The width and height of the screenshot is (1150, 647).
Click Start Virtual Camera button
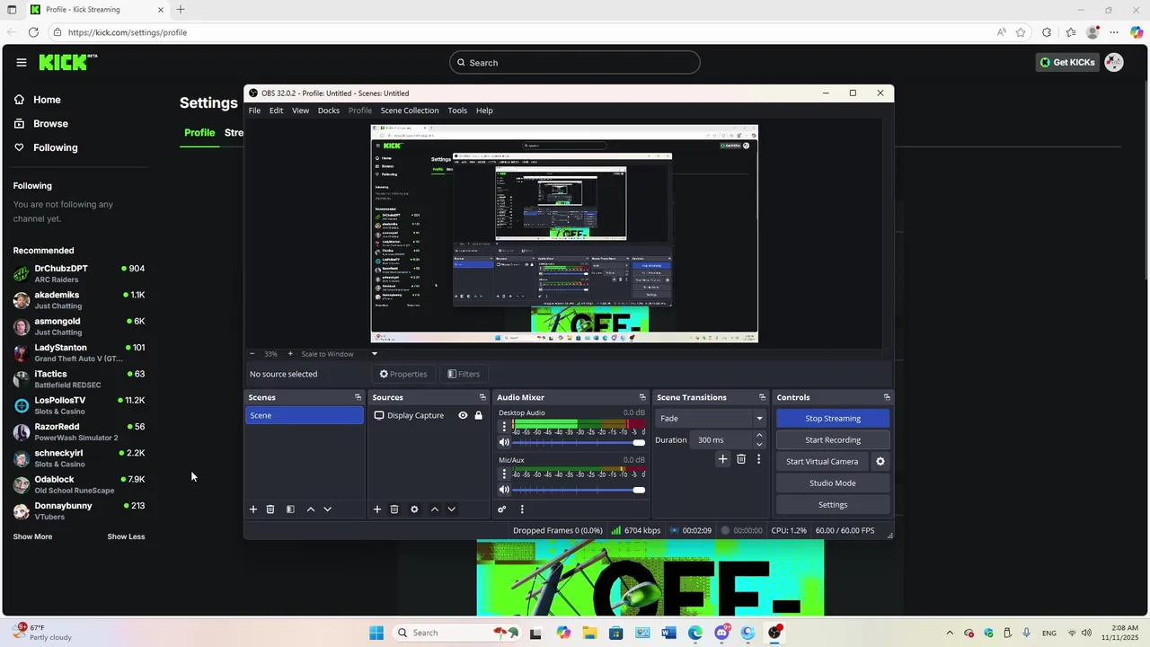tap(822, 462)
